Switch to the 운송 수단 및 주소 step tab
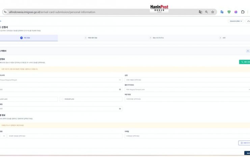 pyautogui.click(x=156, y=38)
